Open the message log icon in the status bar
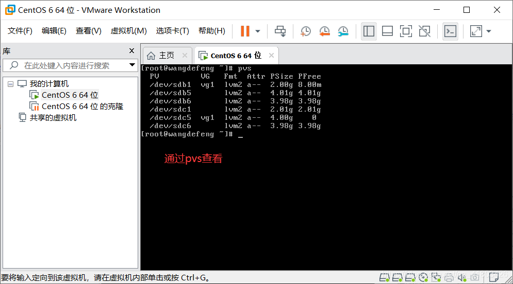513x284 pixels. click(x=493, y=277)
